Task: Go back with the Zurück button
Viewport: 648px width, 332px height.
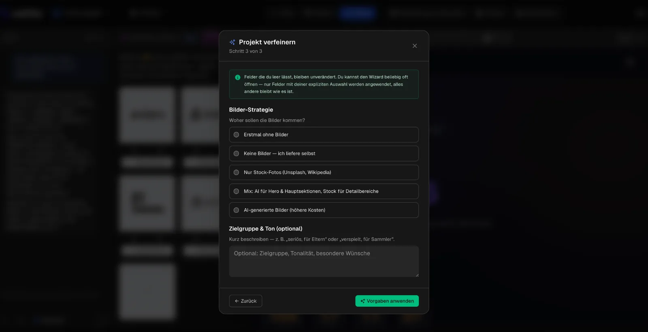Action: pos(245,301)
